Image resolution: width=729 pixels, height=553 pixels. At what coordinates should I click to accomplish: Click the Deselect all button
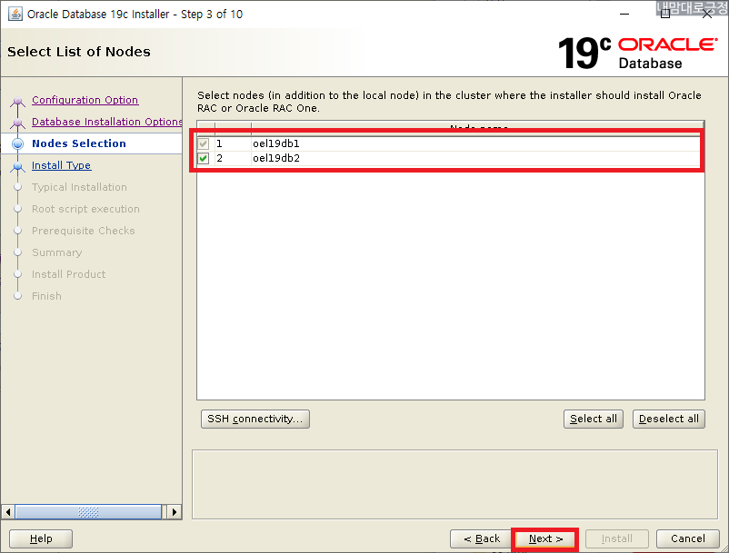tap(669, 419)
